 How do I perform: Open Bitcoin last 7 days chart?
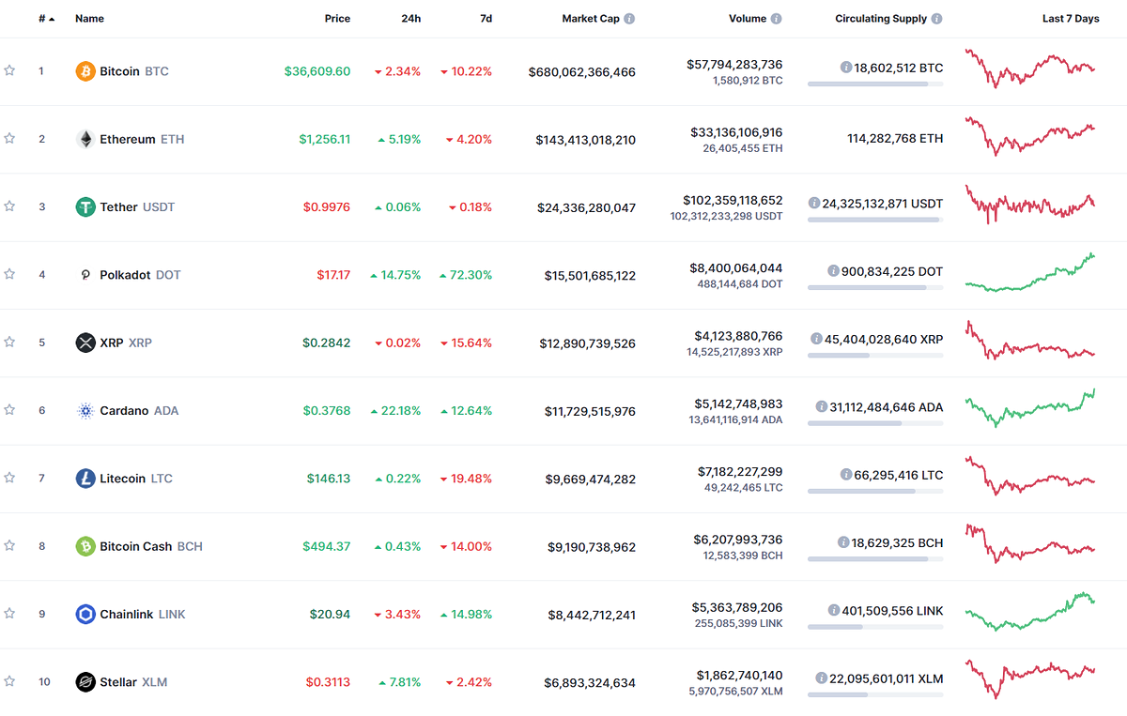(1030, 69)
